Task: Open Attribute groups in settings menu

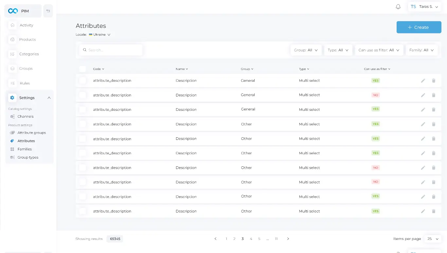Action: (31, 133)
